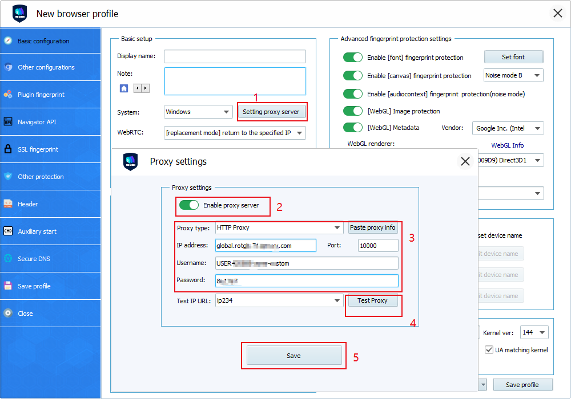Open Other configurations in the sidebar
The width and height of the screenshot is (571, 399).
[x=46, y=67]
